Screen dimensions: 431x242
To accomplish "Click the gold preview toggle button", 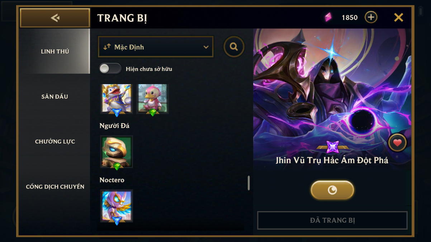I will [x=332, y=190].
